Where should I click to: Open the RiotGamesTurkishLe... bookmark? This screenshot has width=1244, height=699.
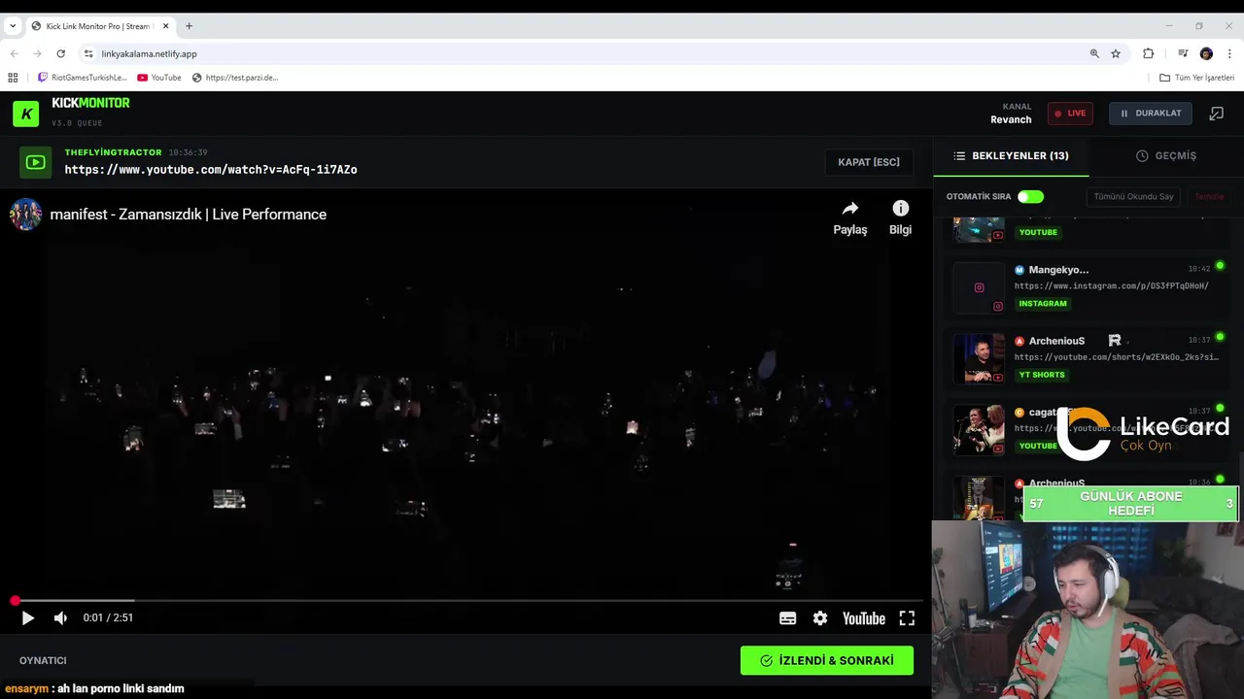(x=82, y=78)
